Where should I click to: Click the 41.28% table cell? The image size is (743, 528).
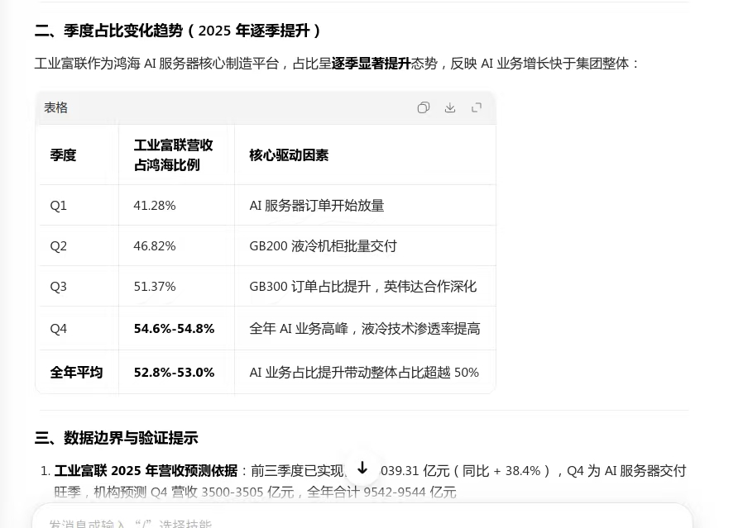pos(155,206)
